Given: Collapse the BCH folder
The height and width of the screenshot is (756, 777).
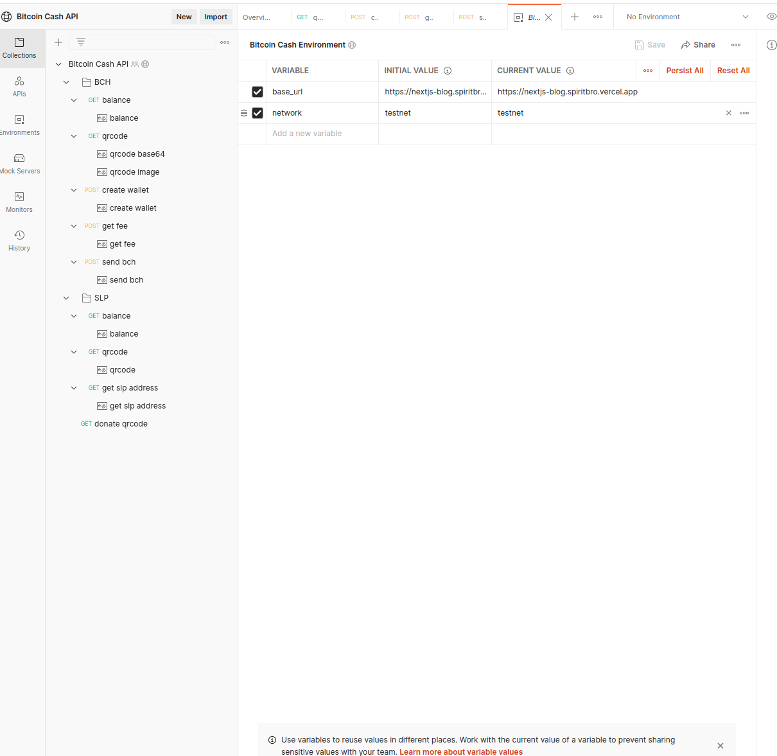Looking at the screenshot, I should click(x=66, y=82).
